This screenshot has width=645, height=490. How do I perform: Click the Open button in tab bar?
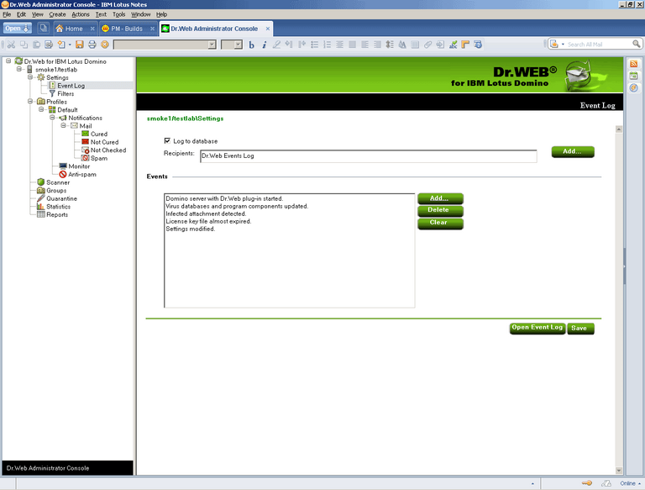click(x=18, y=28)
